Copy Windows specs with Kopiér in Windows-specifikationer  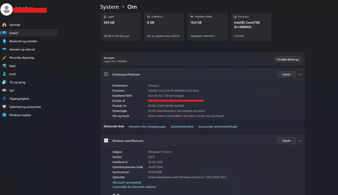point(287,141)
